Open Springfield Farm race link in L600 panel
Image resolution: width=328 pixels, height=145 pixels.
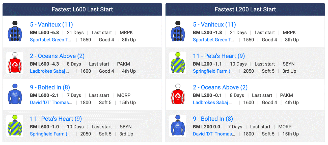(x=50, y=134)
